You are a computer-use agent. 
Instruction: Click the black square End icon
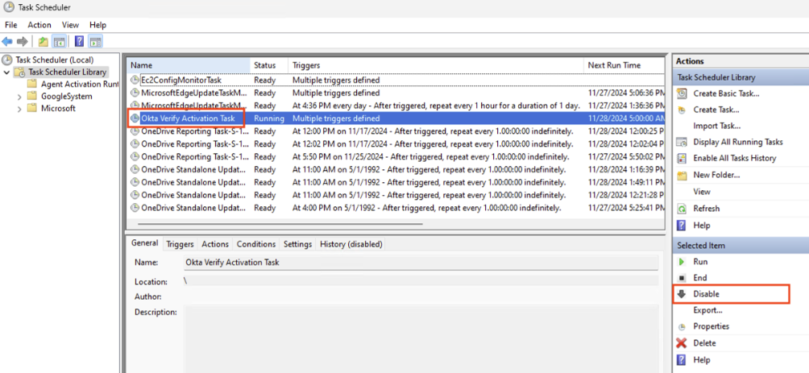[x=682, y=278]
